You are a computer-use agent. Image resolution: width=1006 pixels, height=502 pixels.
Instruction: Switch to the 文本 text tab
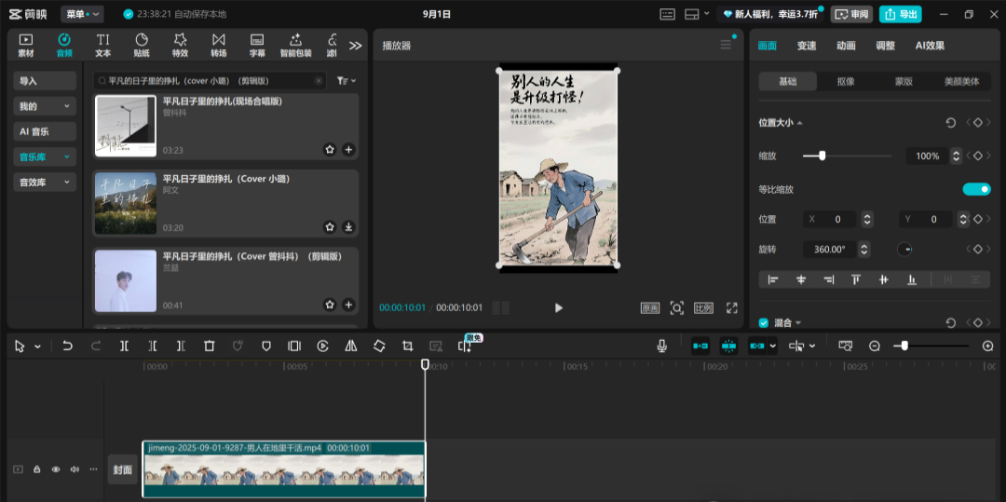pyautogui.click(x=102, y=46)
